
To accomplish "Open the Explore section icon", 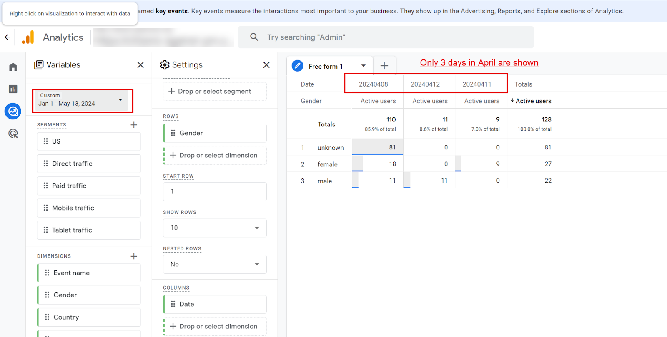I will (x=13, y=111).
